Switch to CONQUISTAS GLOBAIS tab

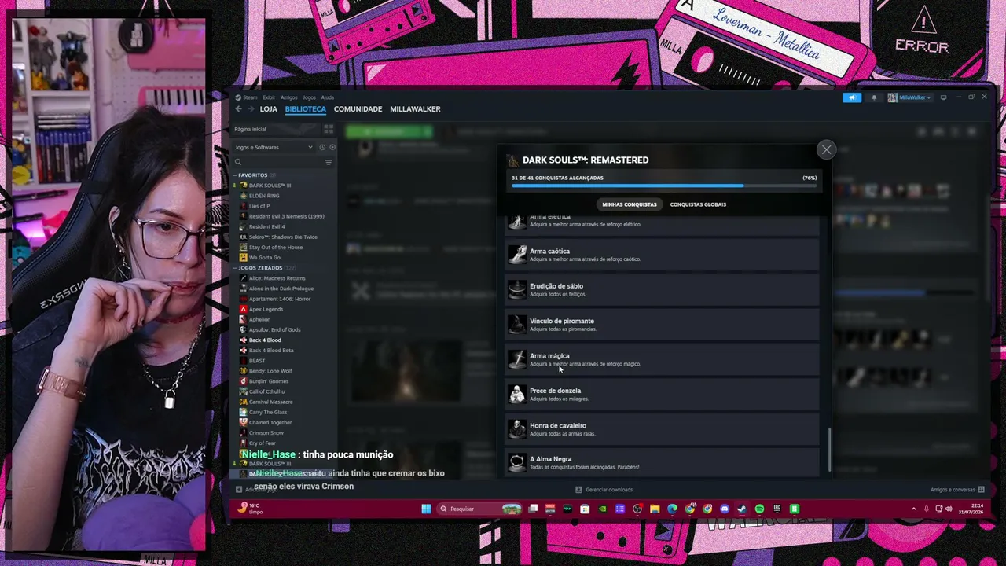click(x=698, y=204)
